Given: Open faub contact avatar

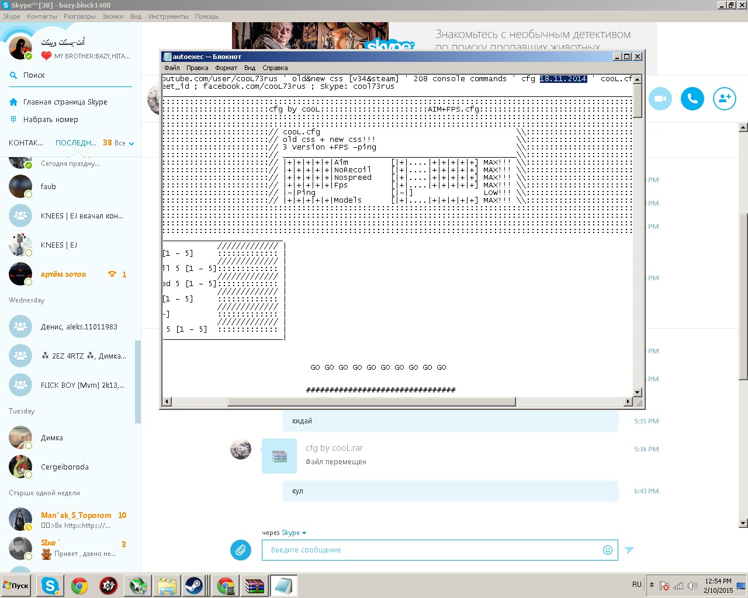Looking at the screenshot, I should (x=20, y=186).
